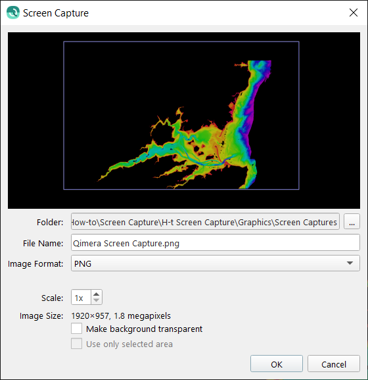This screenshot has height=380, width=368.
Task: Decrease the Scale with the down arrow
Action: [96, 300]
